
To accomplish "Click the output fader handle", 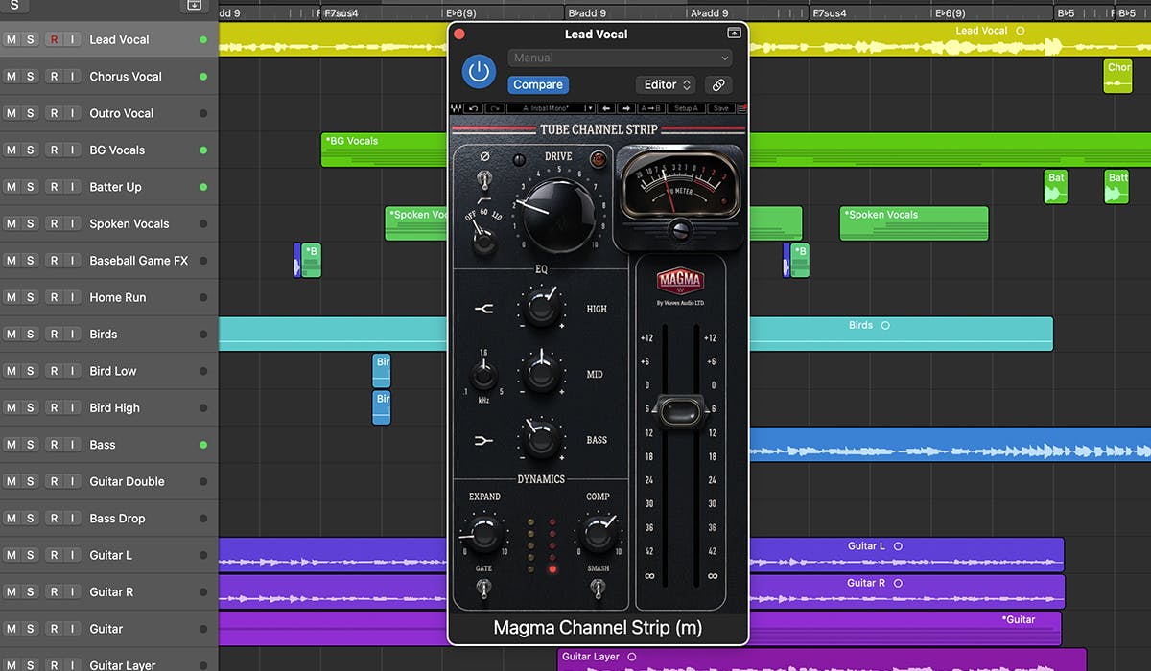I will coord(679,412).
